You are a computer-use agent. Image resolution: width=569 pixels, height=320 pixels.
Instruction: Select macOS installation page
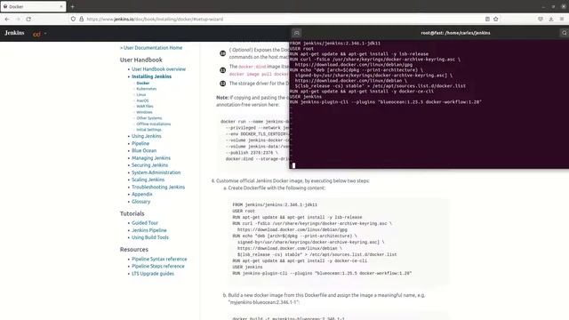pos(142,100)
